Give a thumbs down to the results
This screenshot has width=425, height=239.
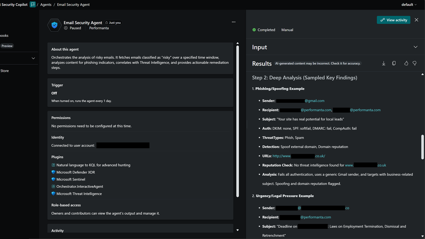(414, 63)
